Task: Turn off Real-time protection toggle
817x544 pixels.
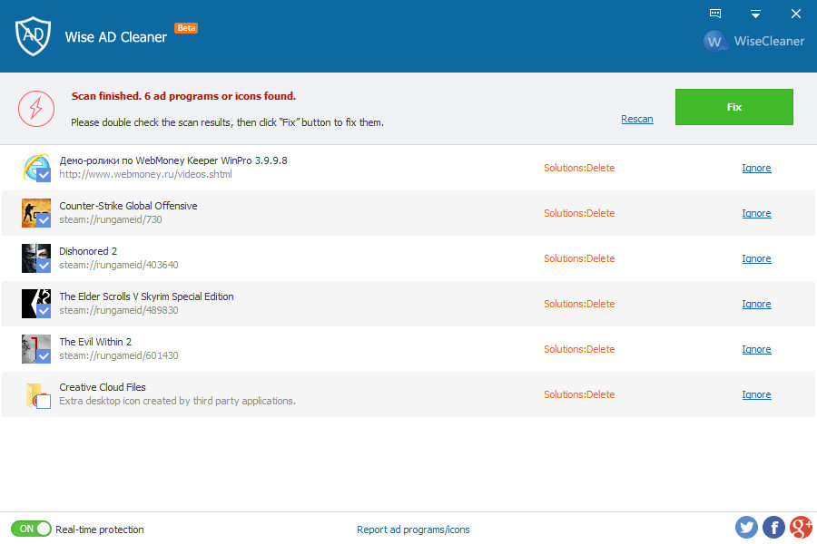Action: (31, 529)
